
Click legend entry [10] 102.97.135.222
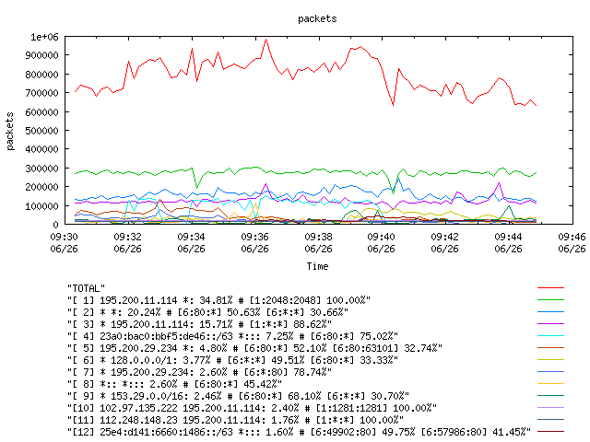tap(252, 408)
